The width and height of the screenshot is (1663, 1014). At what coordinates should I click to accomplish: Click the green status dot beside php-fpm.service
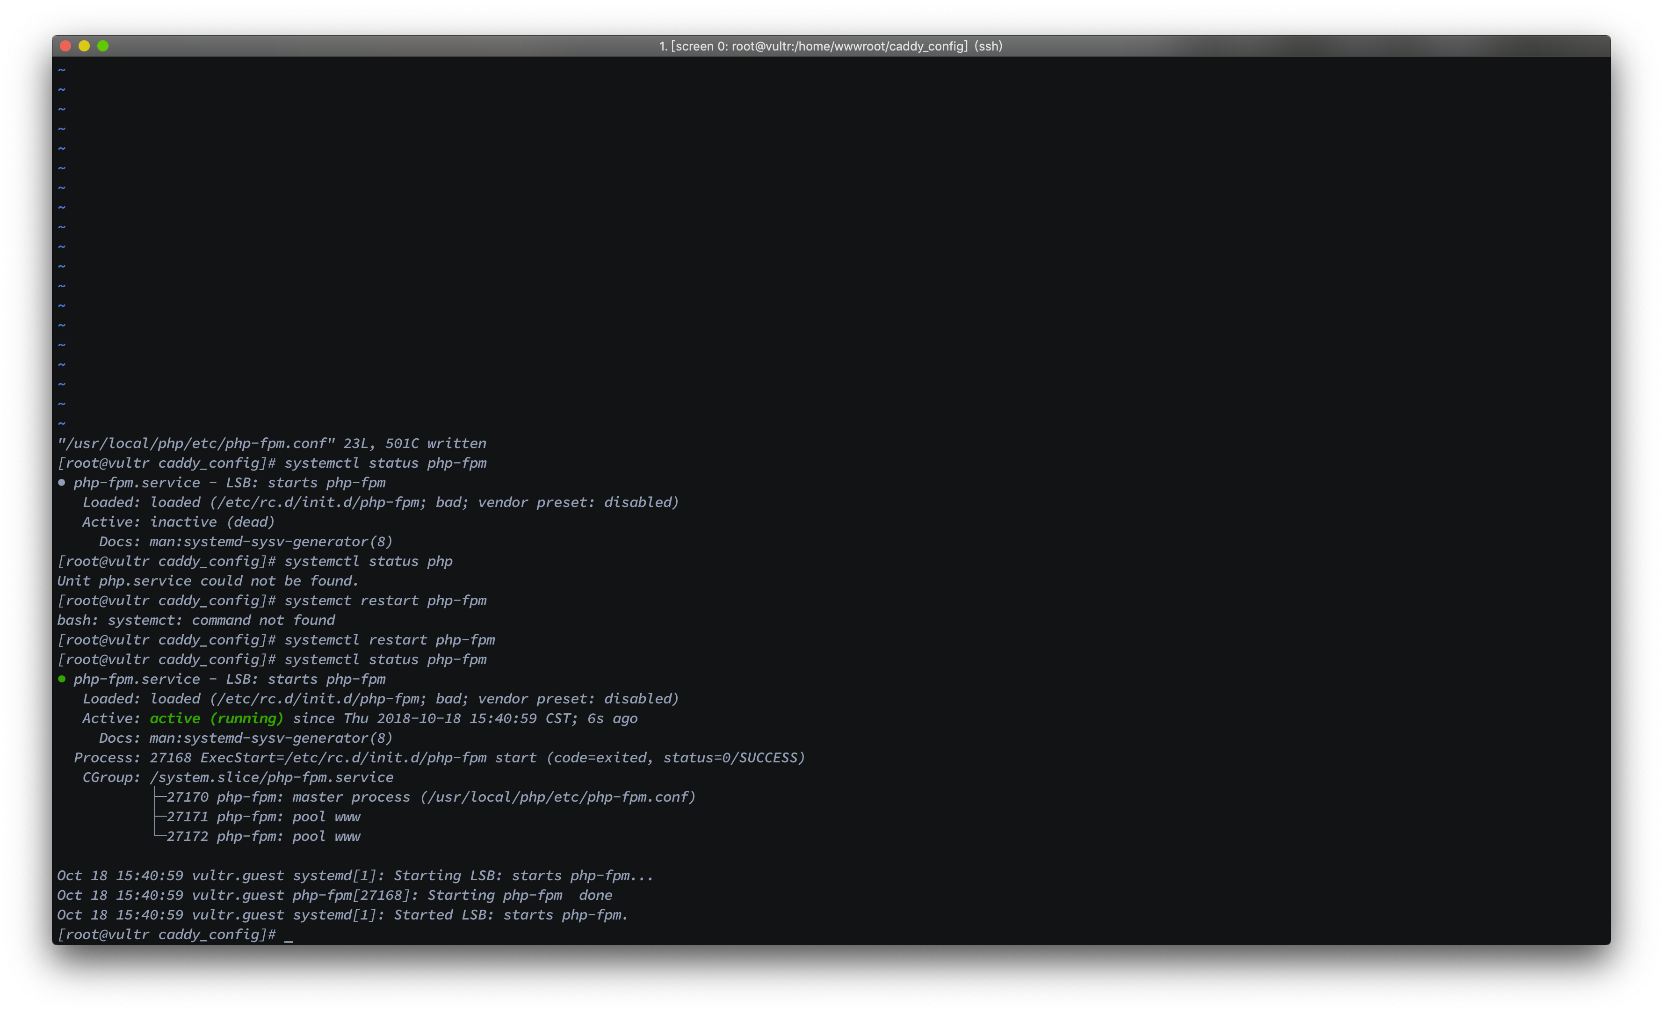pyautogui.click(x=61, y=679)
